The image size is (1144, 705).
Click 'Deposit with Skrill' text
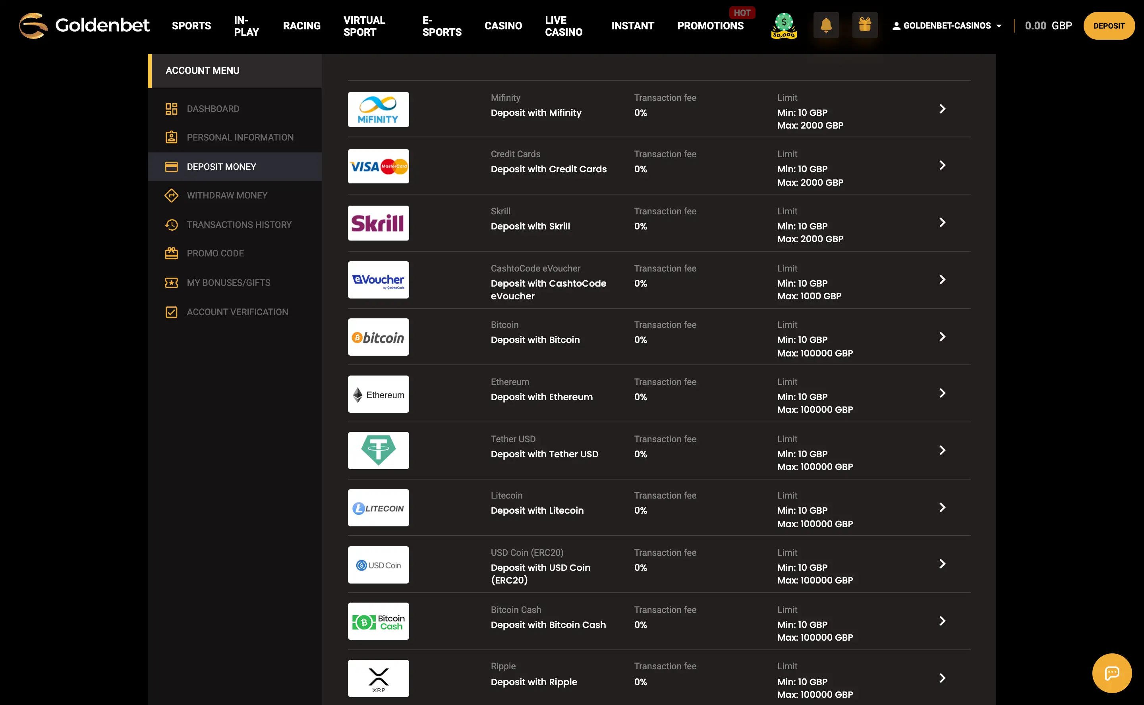[x=530, y=226]
